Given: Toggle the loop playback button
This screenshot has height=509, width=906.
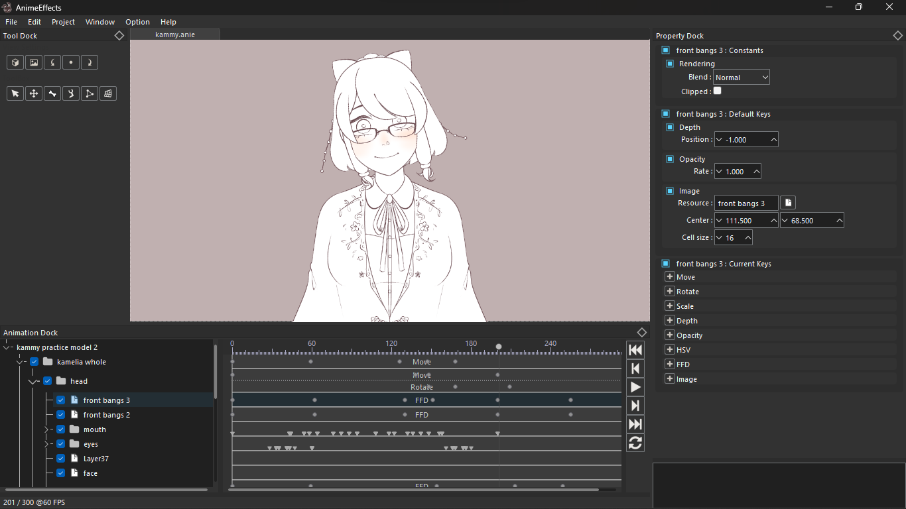Looking at the screenshot, I should point(635,443).
